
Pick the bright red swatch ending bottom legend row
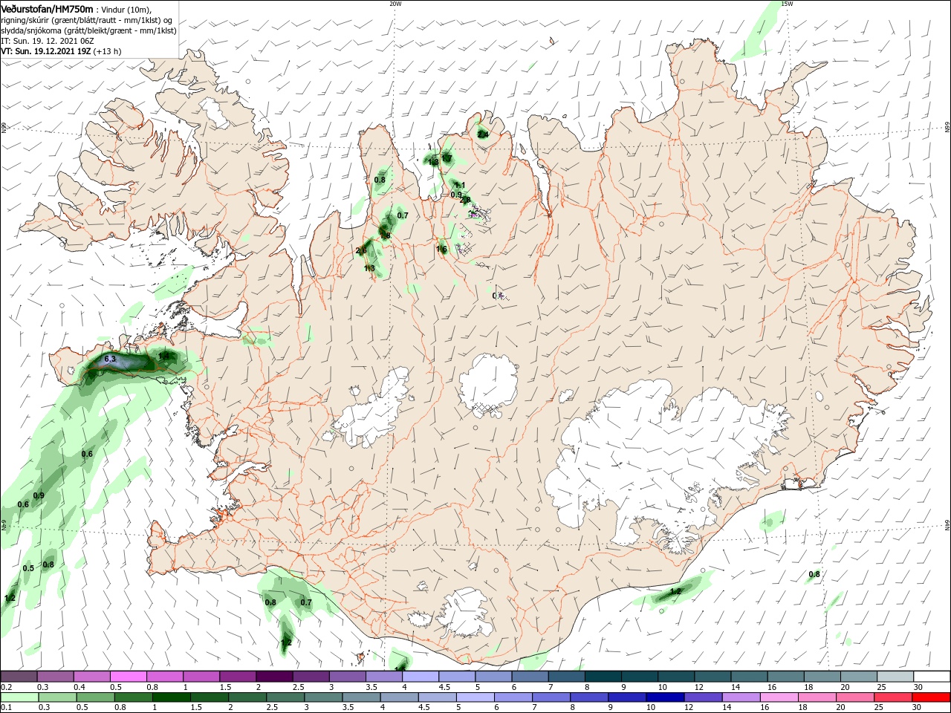(931, 697)
